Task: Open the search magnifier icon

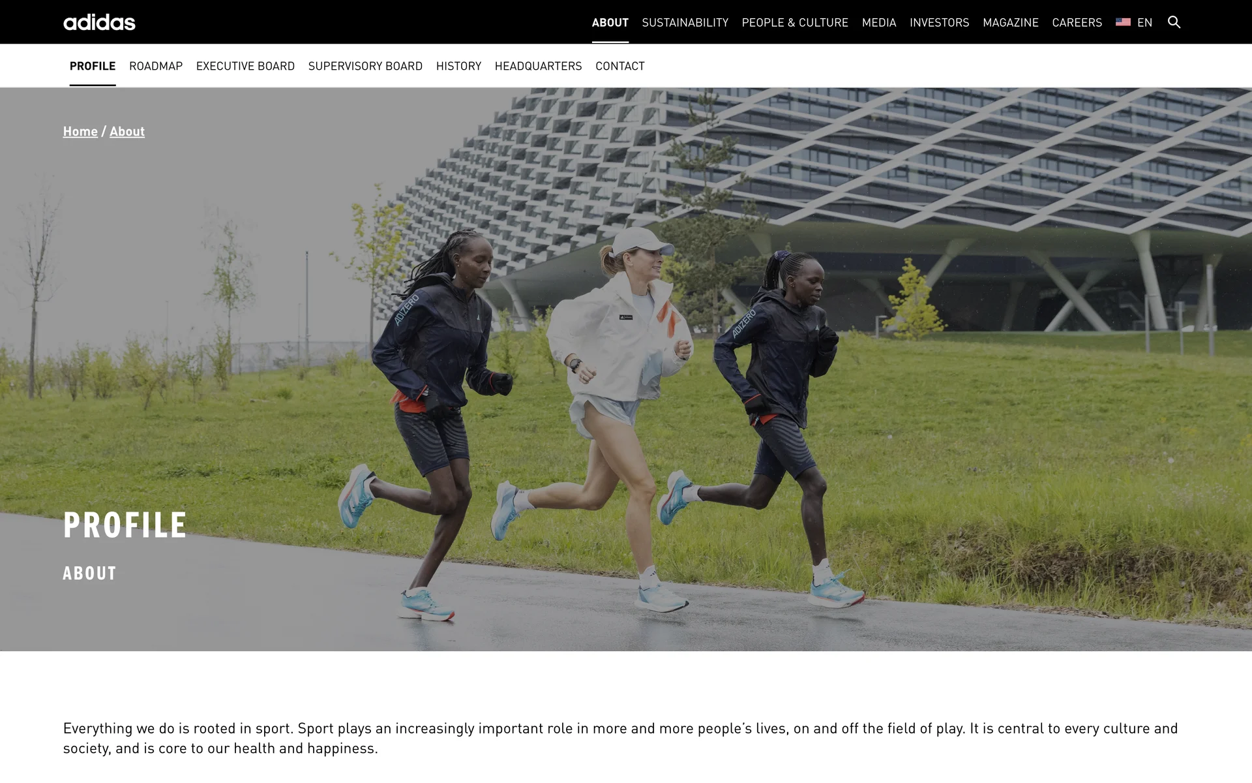Action: click(1174, 22)
